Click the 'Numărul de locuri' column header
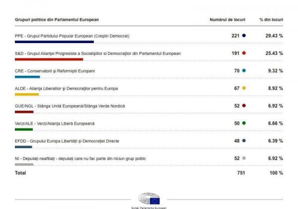 pos(227,20)
